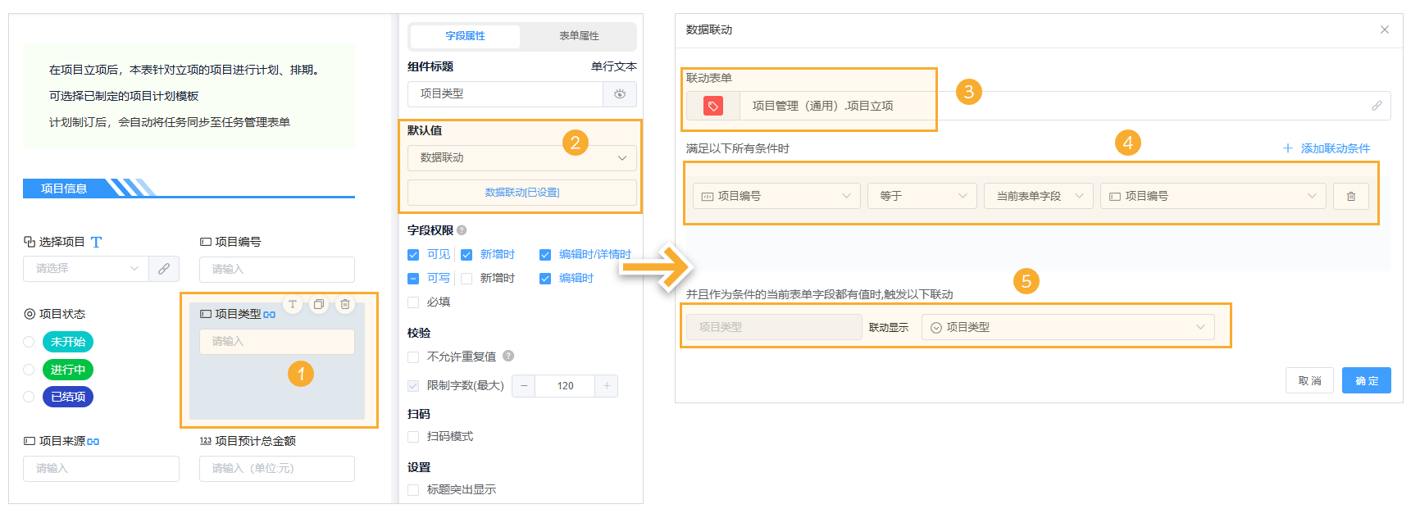Open the 默认值 数据联动 dropdown

pos(521,157)
